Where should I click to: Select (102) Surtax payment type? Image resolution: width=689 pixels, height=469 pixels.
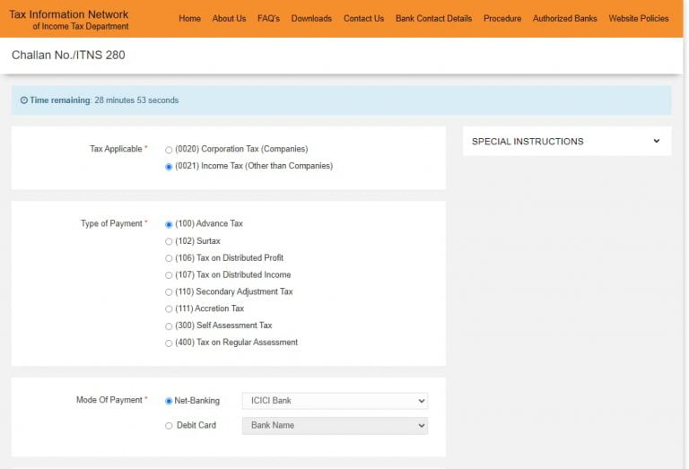[169, 242]
